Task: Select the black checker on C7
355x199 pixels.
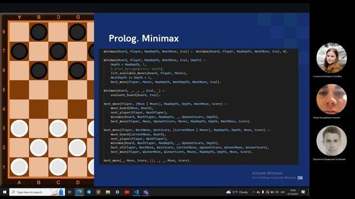Action: point(58,51)
